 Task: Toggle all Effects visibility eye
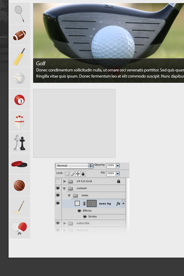[79, 211]
